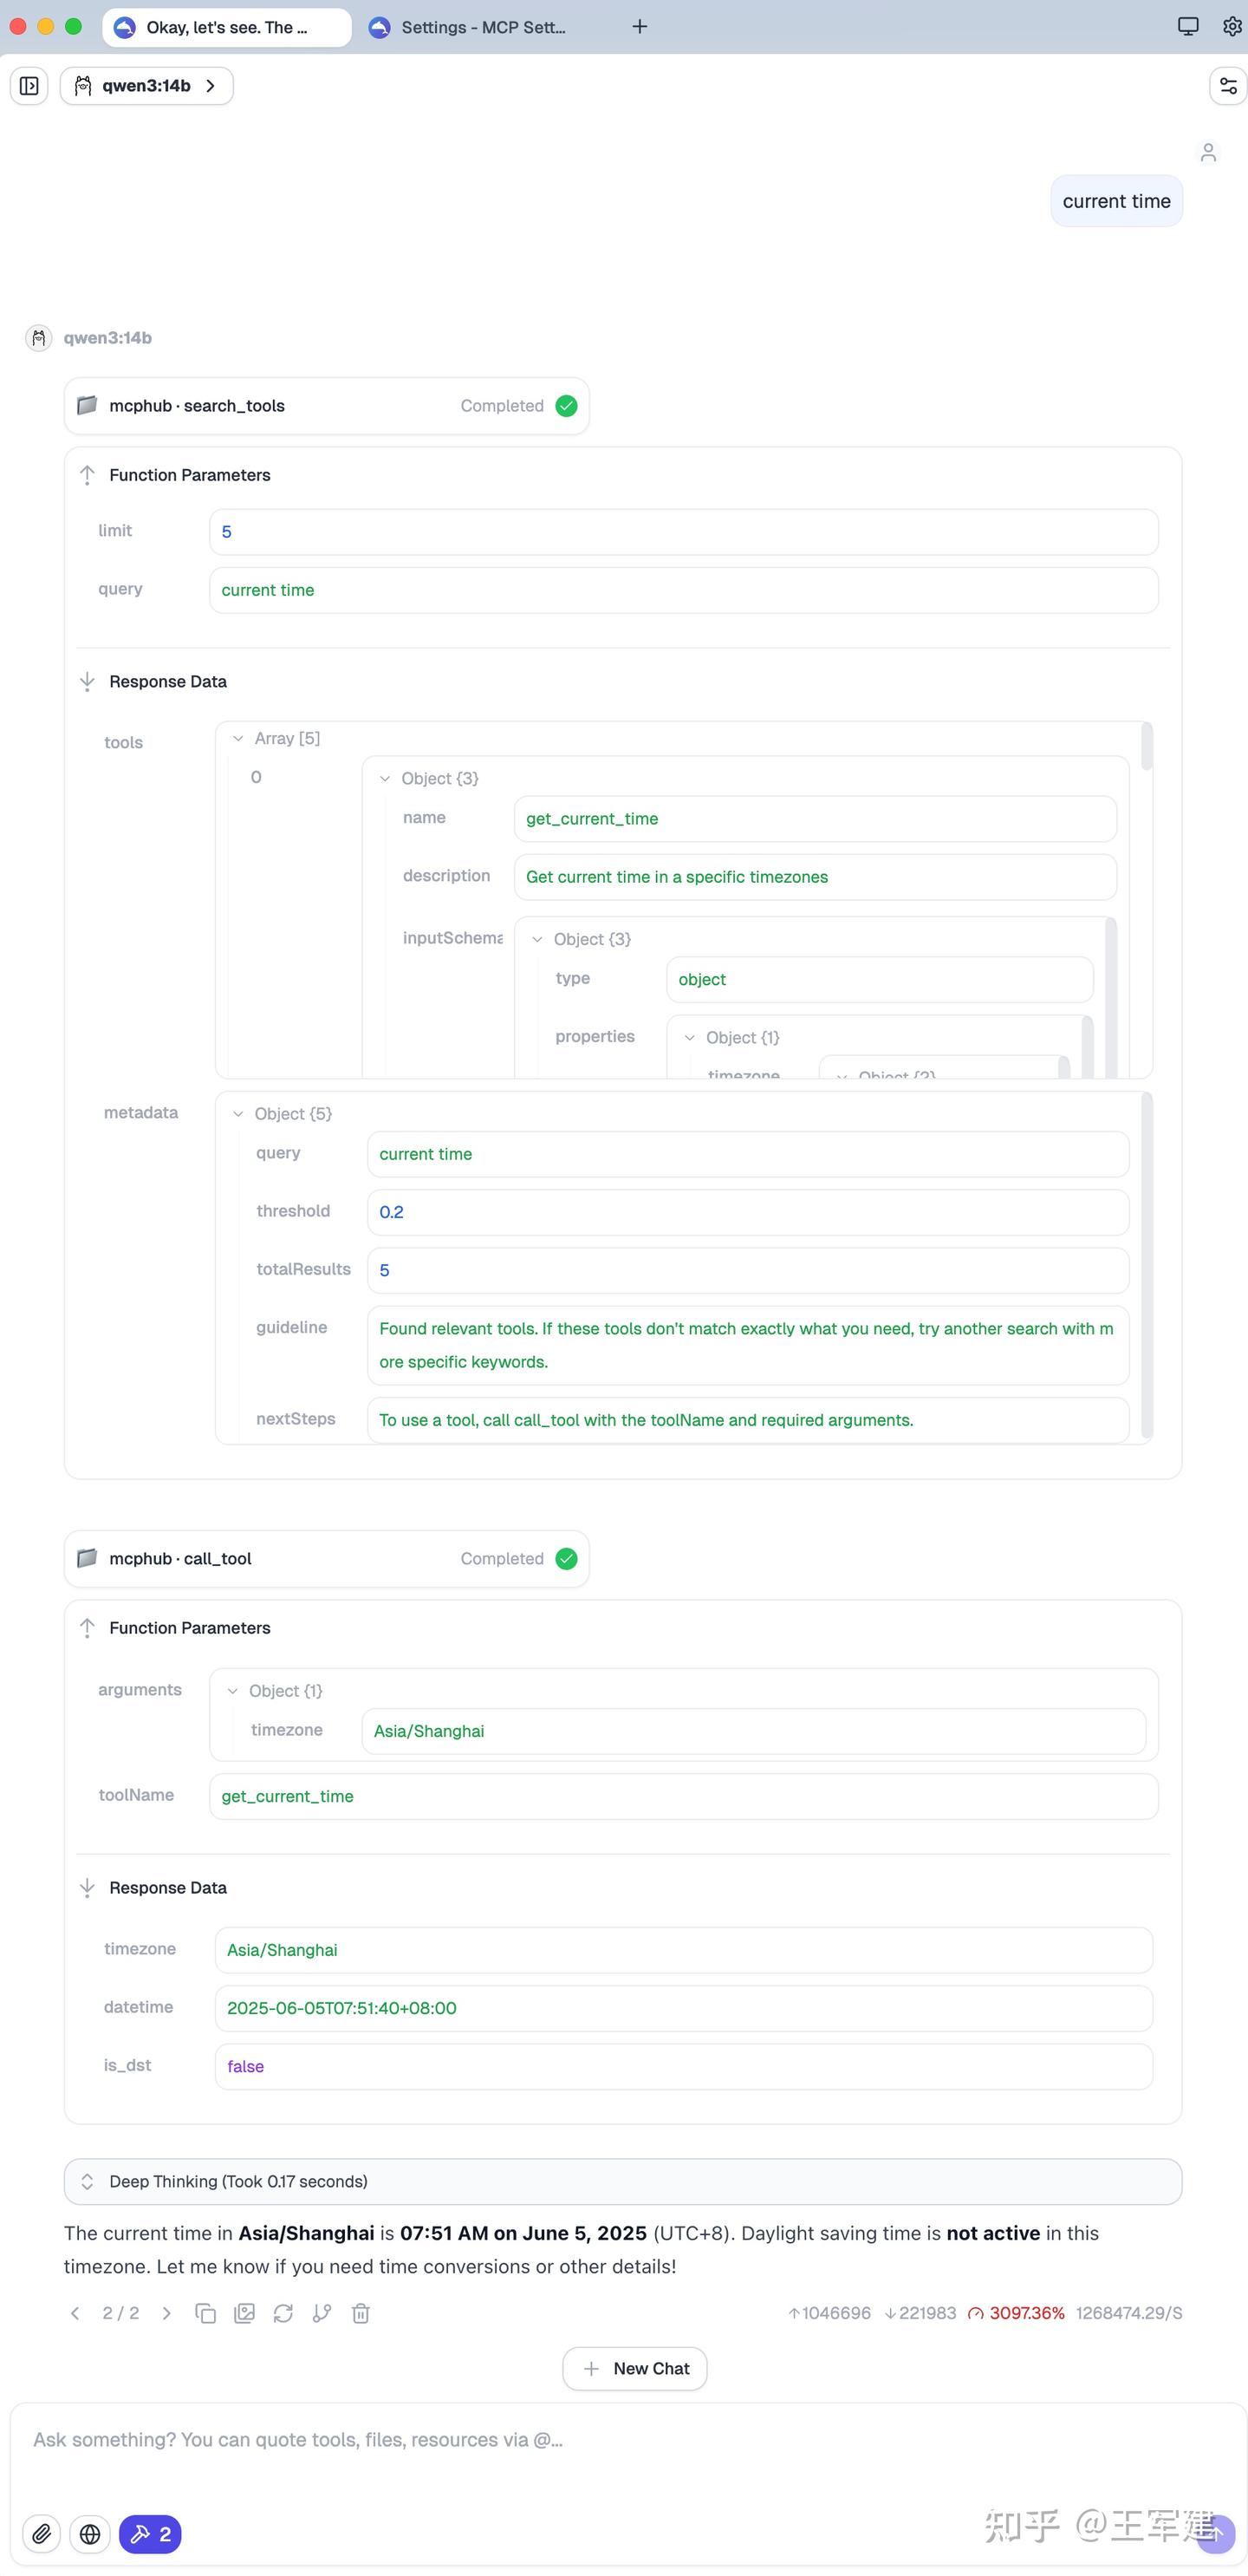Viewport: 1248px width, 2576px height.
Task: Switch to Settings - MCP Settings tab
Action: (484, 28)
